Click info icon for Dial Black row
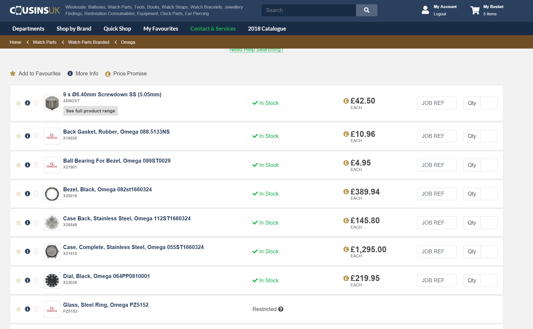533x329 pixels. point(27,280)
